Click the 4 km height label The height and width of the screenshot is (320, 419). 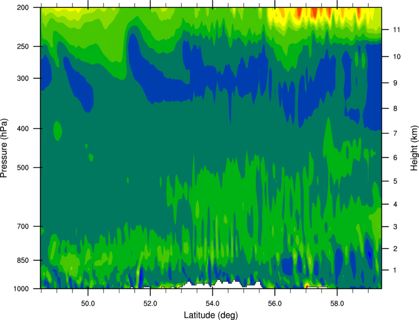[x=395, y=204]
